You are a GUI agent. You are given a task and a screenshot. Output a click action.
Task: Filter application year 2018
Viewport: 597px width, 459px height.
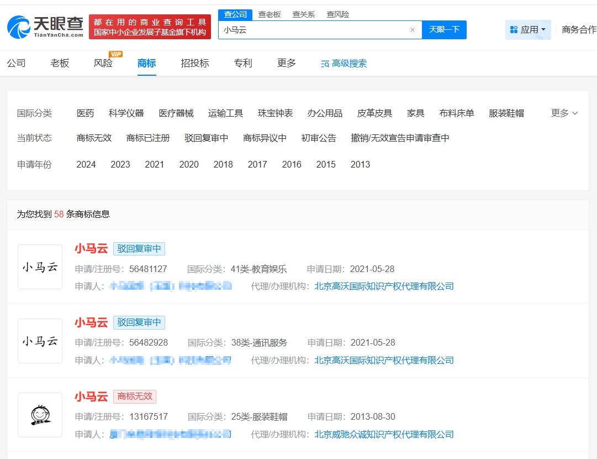[x=223, y=164]
